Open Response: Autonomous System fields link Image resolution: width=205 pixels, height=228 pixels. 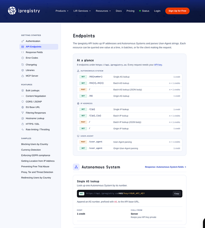(x=165, y=167)
